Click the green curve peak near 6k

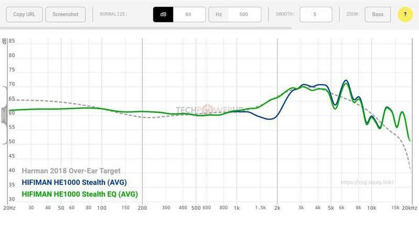(x=344, y=83)
